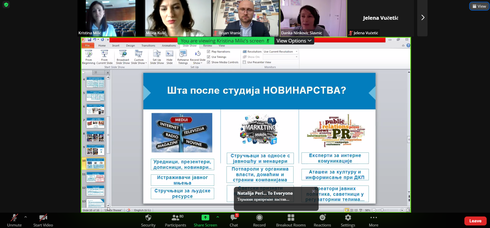The image size is (490, 228).
Task: Click Broadcast Slide Show
Action: pyautogui.click(x=123, y=57)
